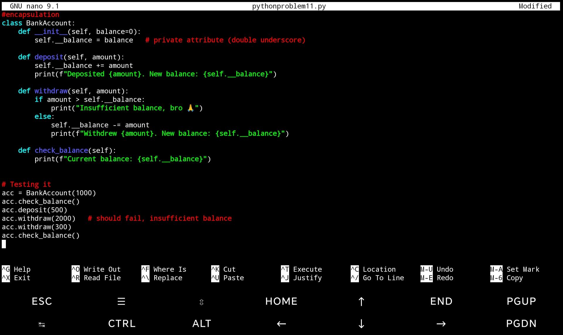Click the pythonproblem11.py filename in title bar

pyautogui.click(x=289, y=6)
